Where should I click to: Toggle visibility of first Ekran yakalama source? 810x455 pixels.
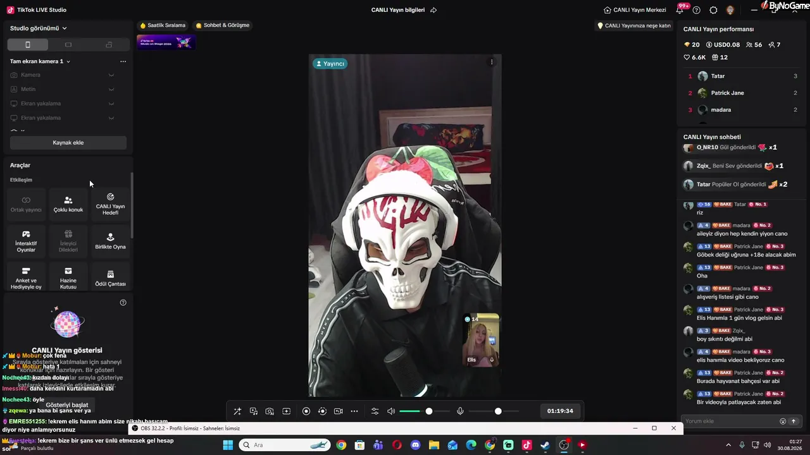click(111, 104)
